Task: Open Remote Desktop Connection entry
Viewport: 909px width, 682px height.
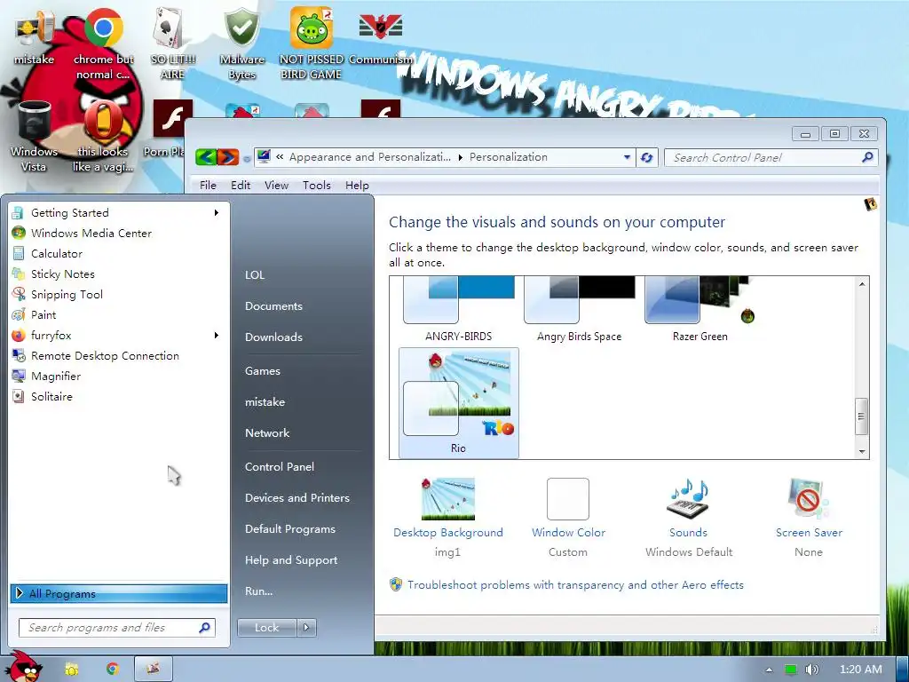Action: tap(105, 355)
